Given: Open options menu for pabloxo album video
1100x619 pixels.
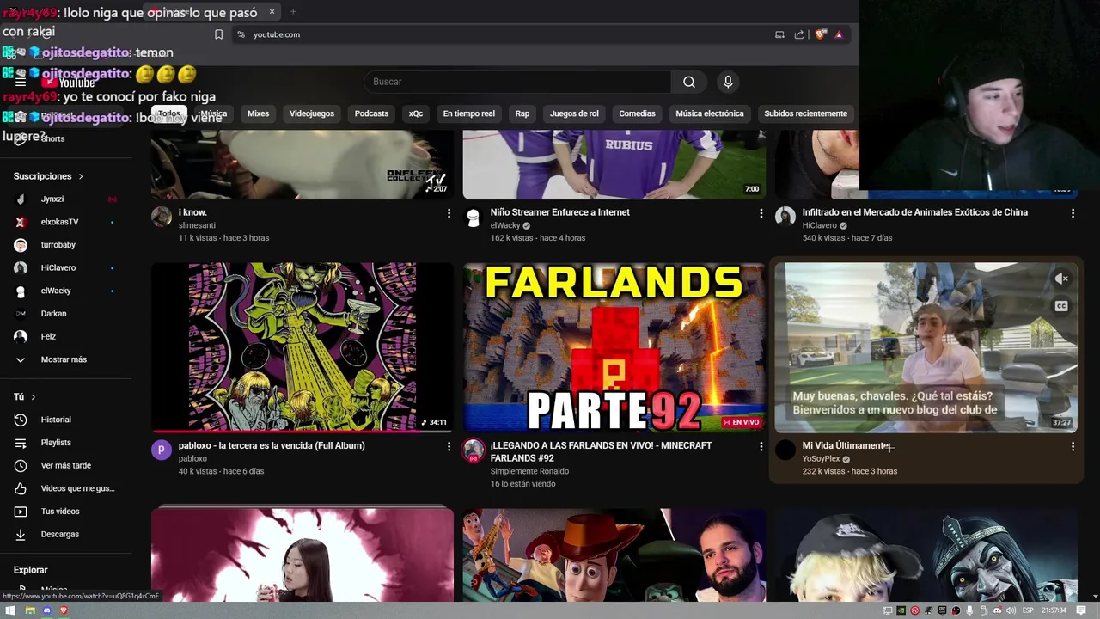Looking at the screenshot, I should pos(449,446).
